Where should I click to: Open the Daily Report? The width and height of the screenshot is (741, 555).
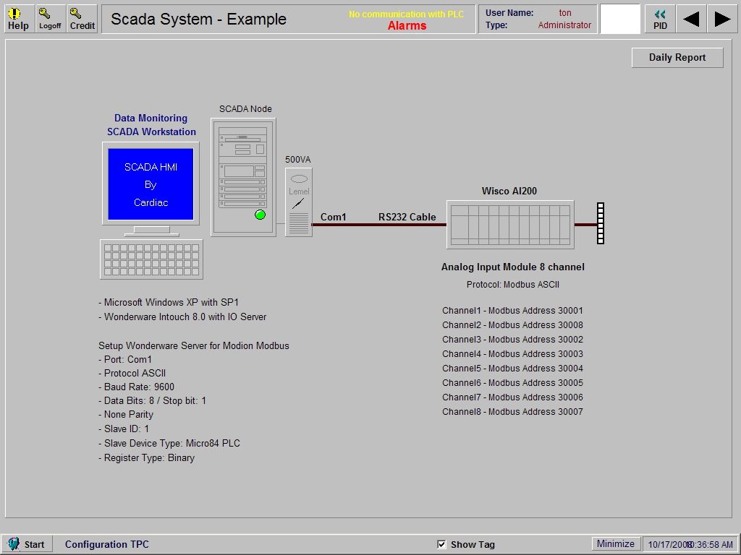click(677, 57)
